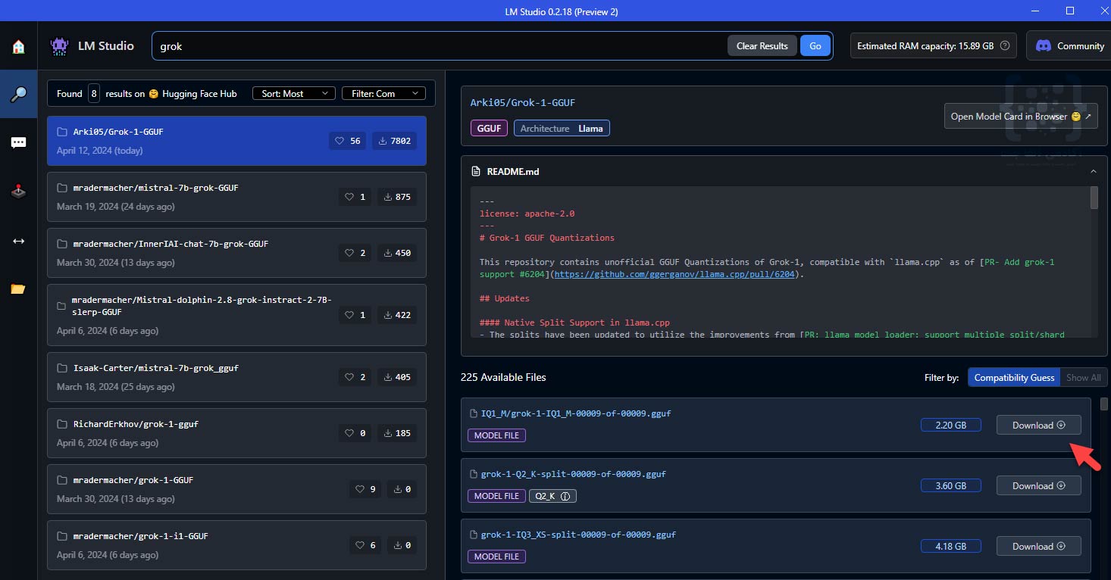Select the Compatibility Guess filter
Viewport: 1111px width, 580px height.
(1014, 377)
